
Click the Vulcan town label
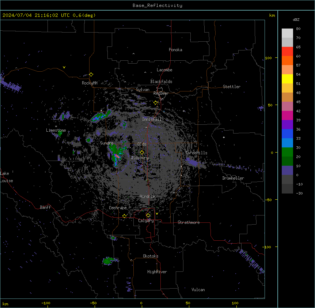pyautogui.click(x=198, y=290)
